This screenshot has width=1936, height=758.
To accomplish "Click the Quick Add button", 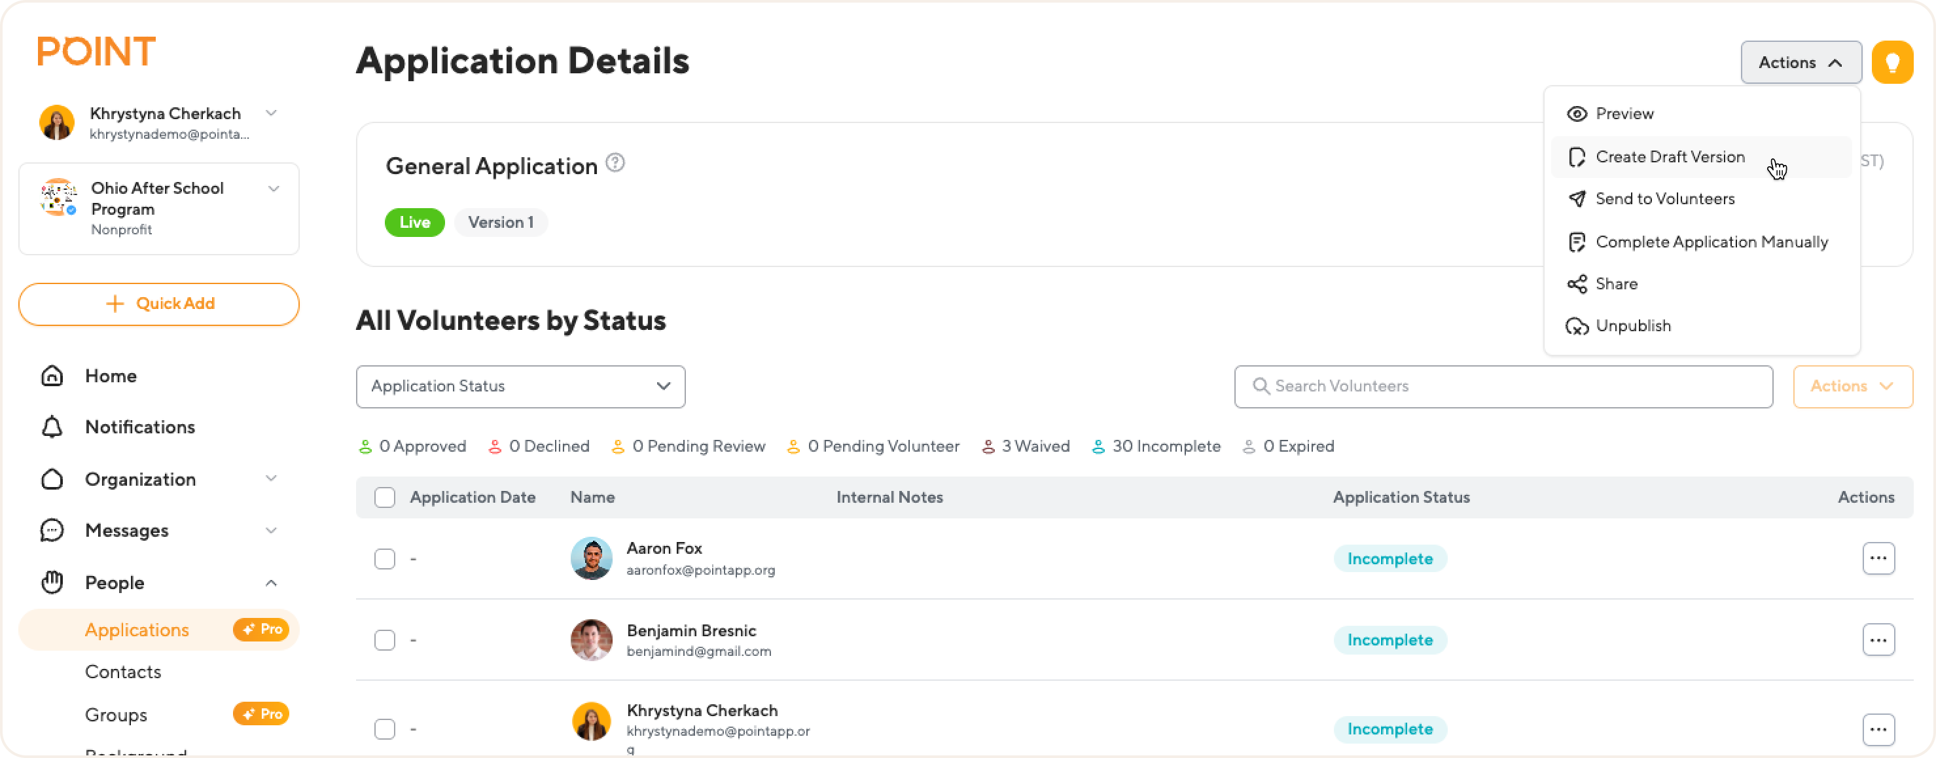I will 158,304.
